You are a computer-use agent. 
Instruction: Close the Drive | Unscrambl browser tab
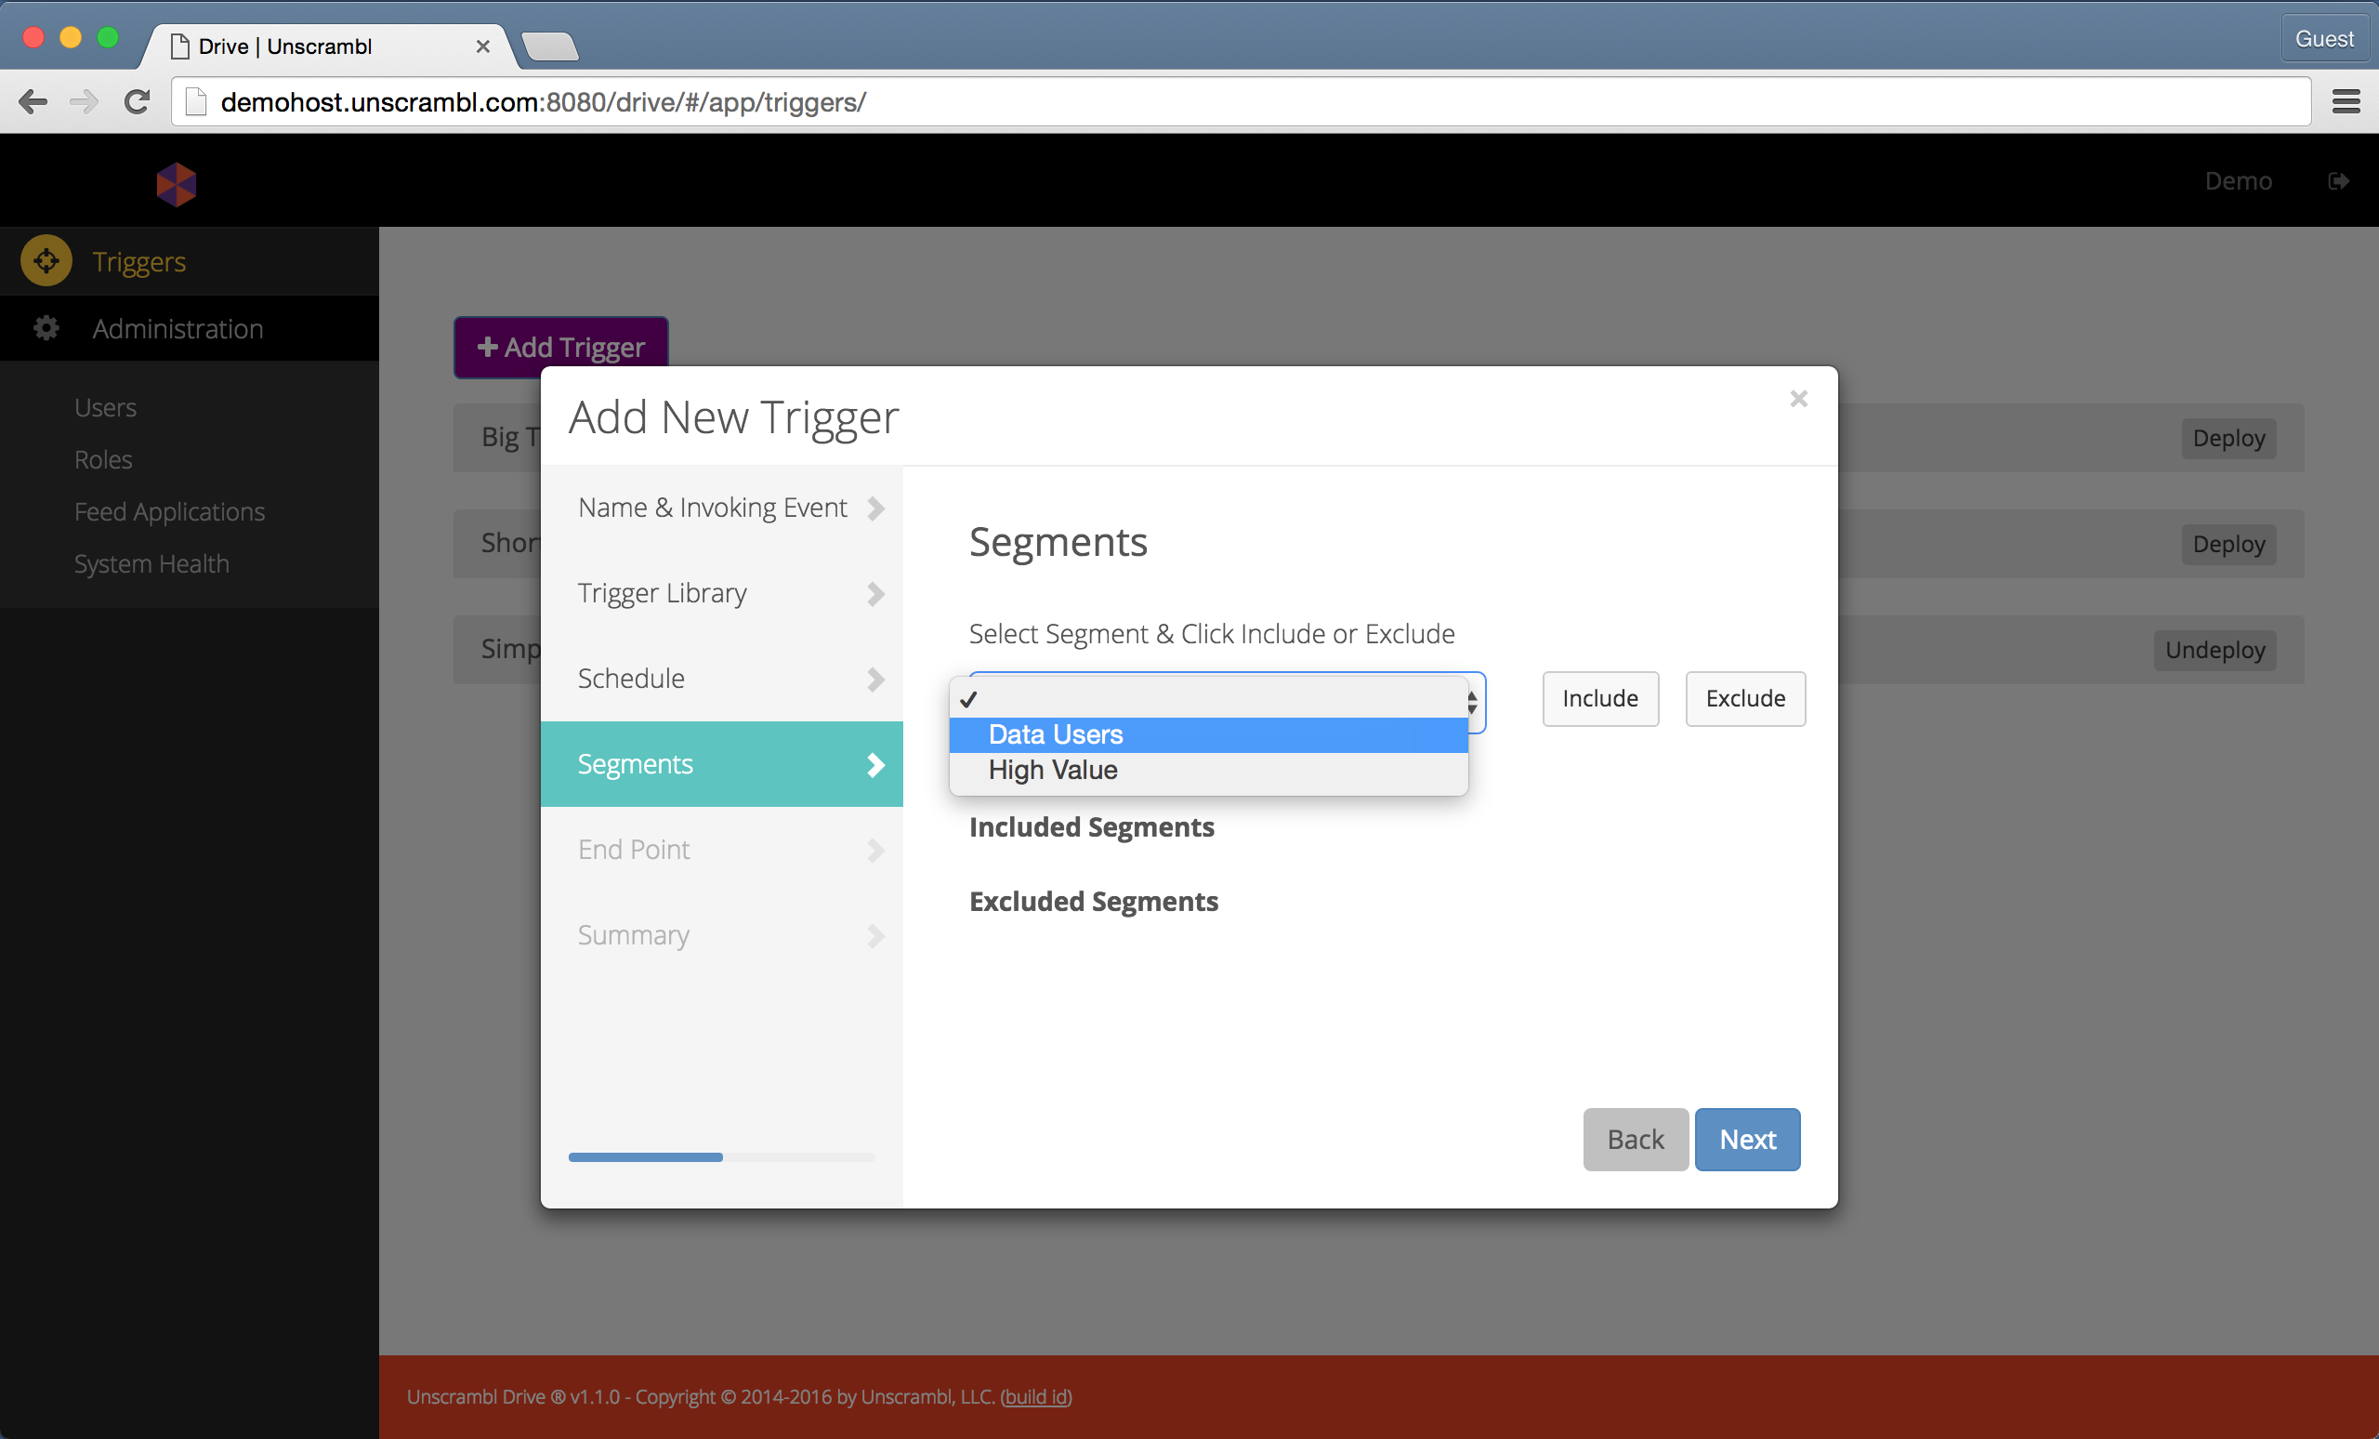tap(482, 46)
